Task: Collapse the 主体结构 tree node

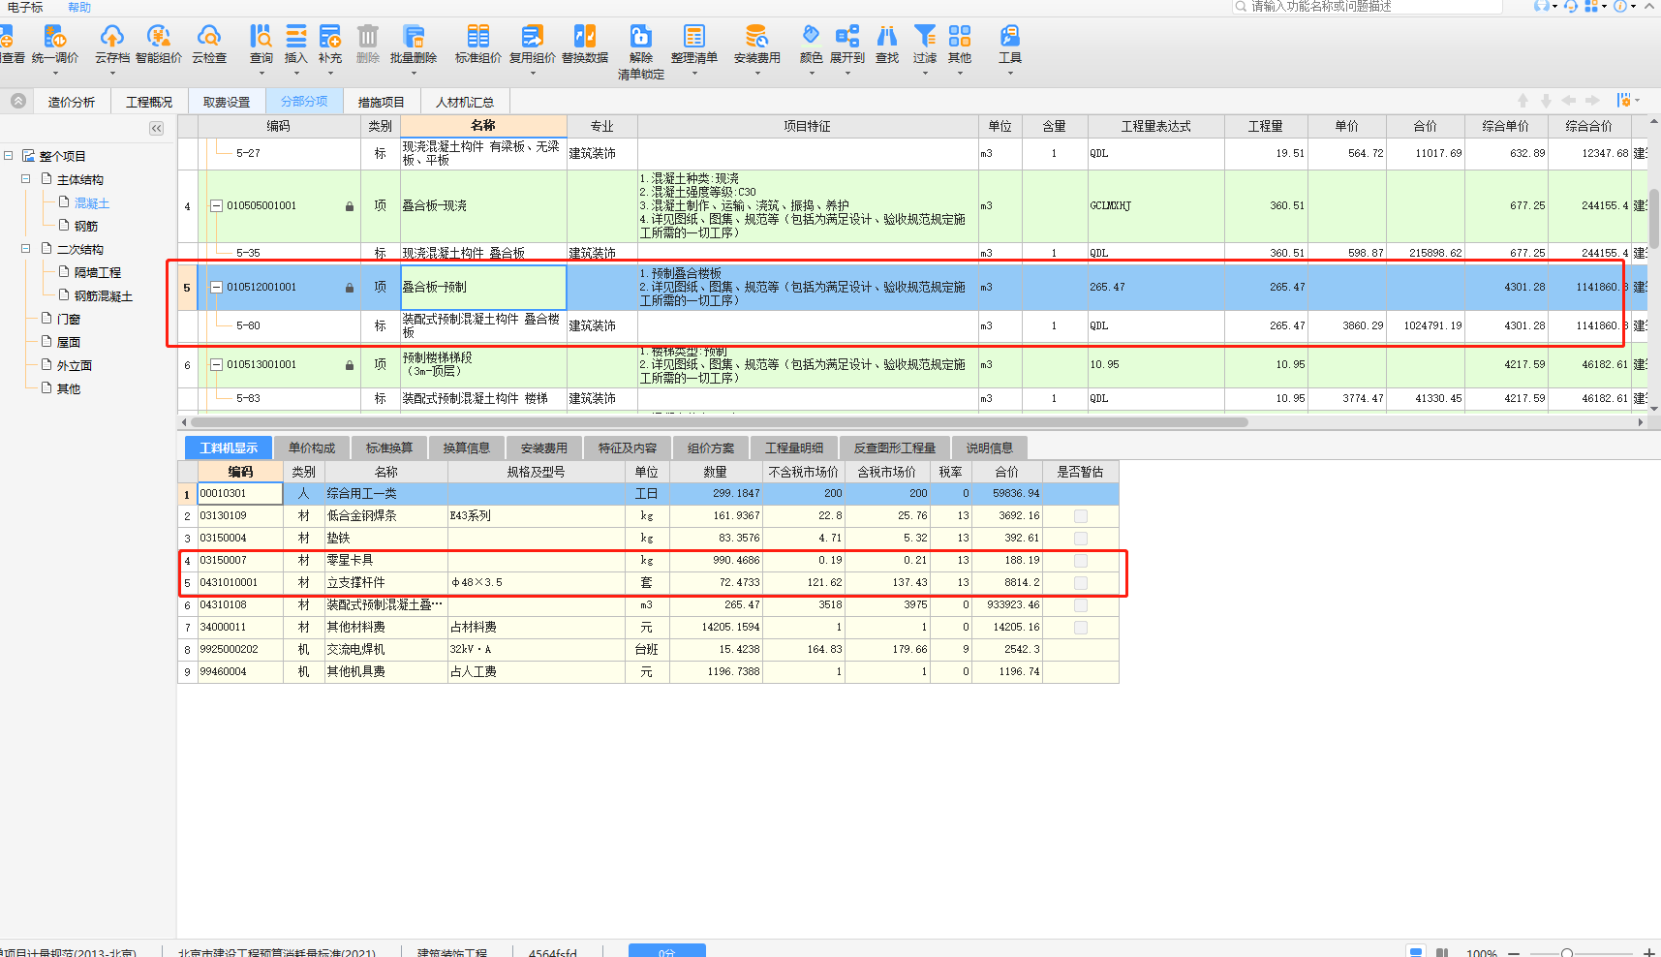Action: tap(26, 179)
